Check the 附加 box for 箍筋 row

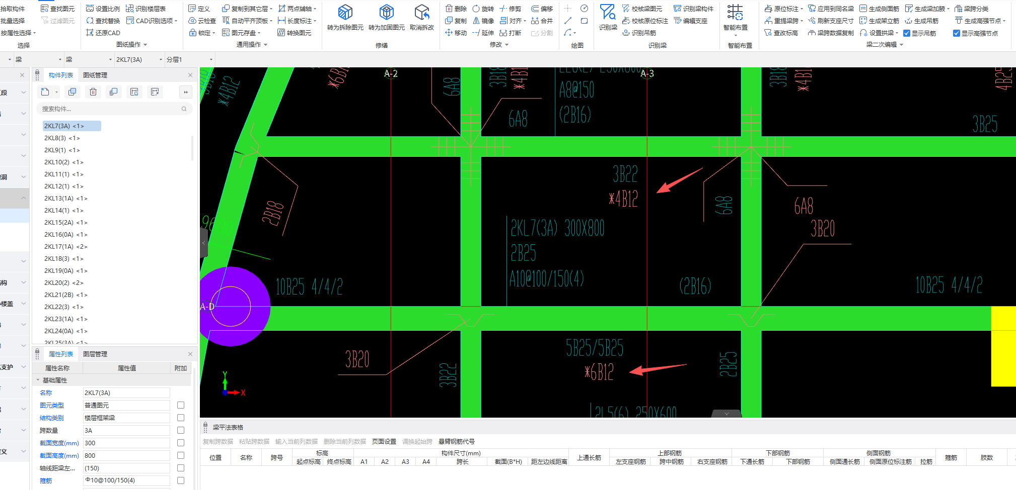pos(181,480)
